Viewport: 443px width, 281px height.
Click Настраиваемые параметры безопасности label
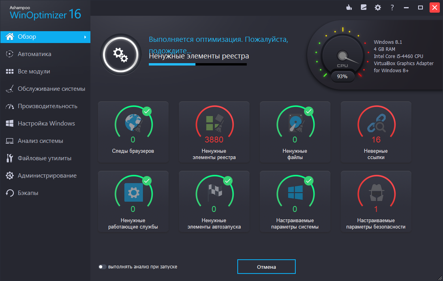coord(376,224)
